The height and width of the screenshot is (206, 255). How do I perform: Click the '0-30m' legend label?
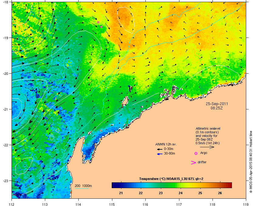pyautogui.click(x=168, y=149)
